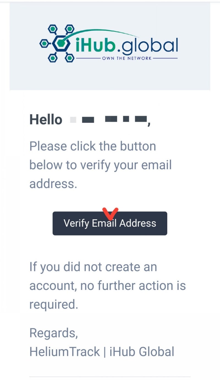Click the bottom-left small hexagon of the logo
220x380 pixels.
coord(52,58)
